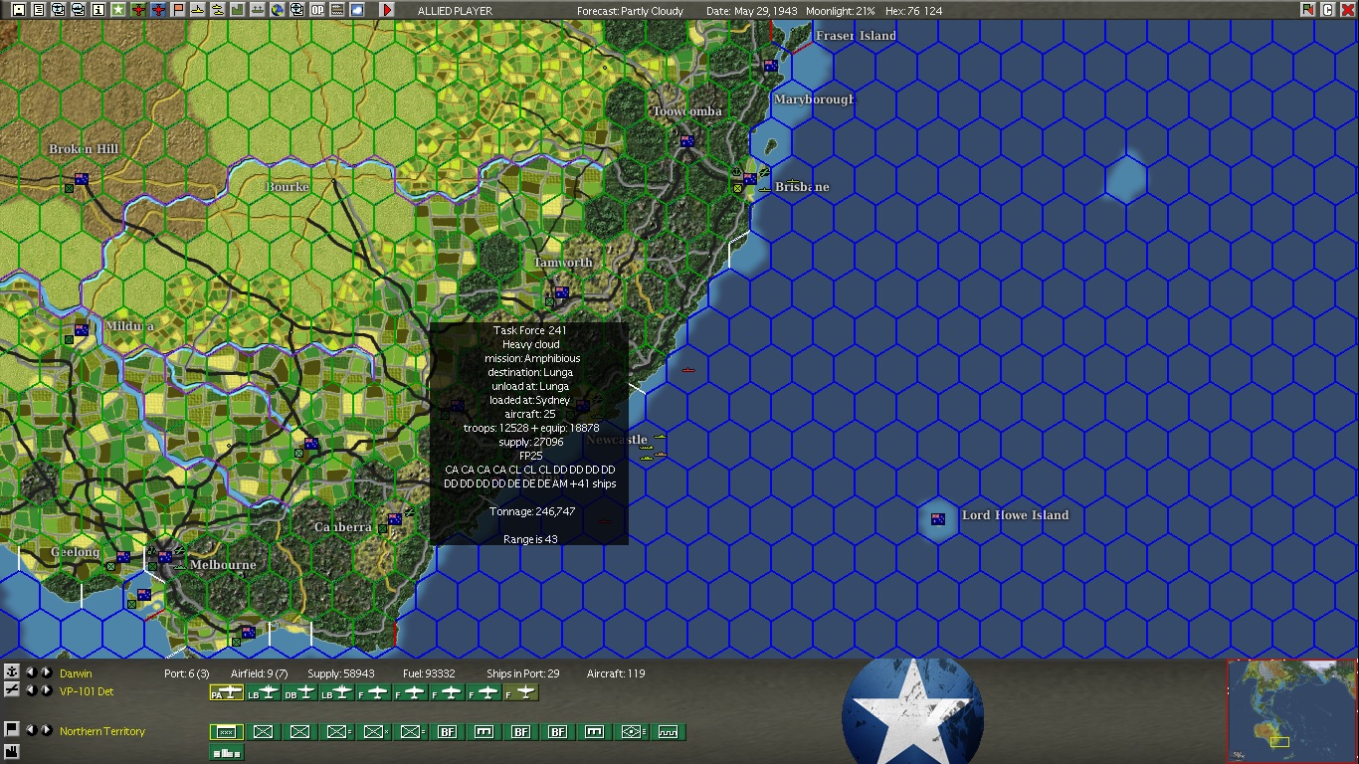Click the 'Task Force 241' tooltip title
The image size is (1359, 764).
[529, 330]
